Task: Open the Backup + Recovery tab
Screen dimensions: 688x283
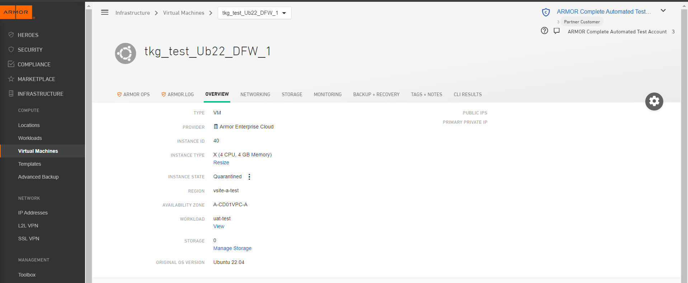Action: (376, 94)
